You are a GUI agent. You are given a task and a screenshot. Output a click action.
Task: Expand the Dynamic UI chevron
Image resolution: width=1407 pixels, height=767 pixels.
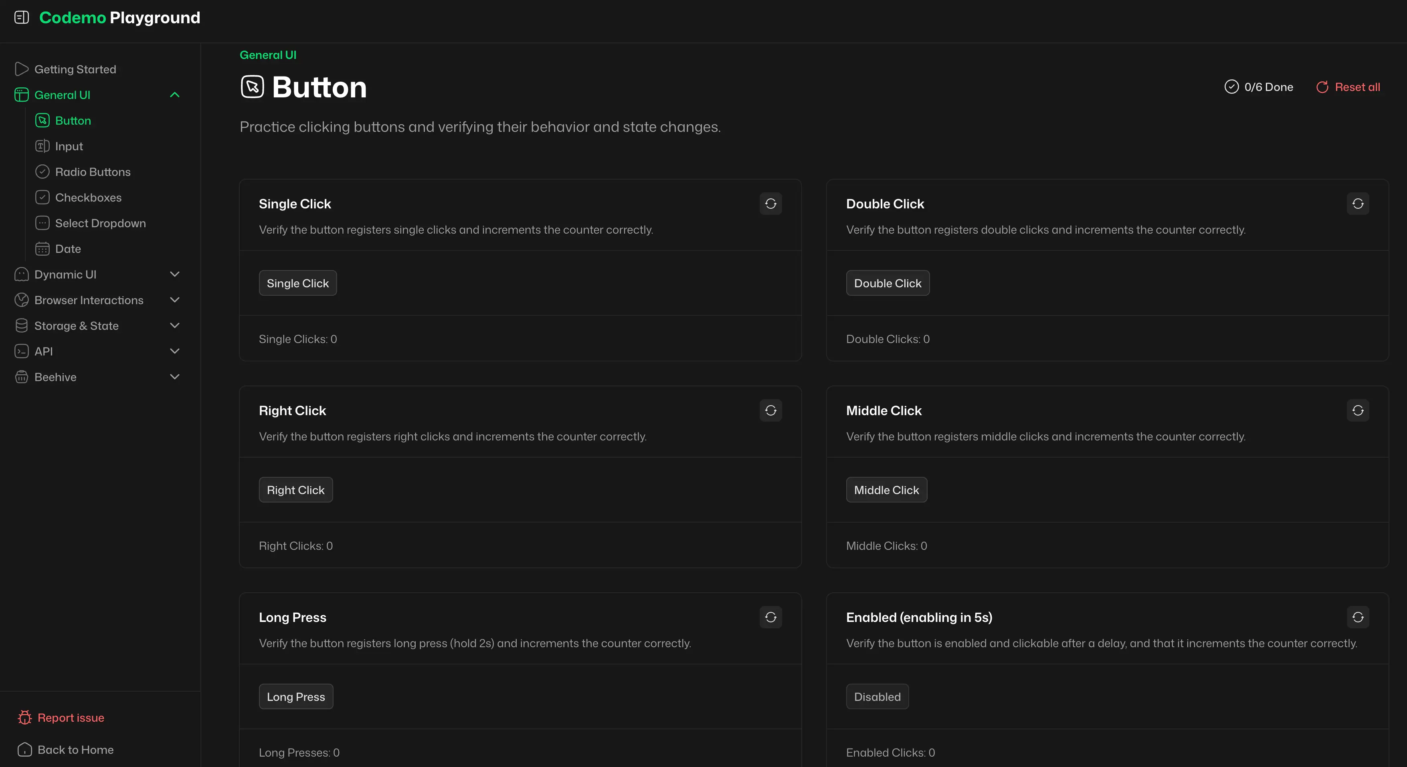[x=175, y=275]
